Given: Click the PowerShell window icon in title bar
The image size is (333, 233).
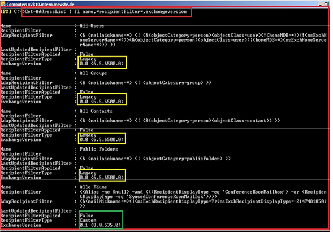Looking at the screenshot, I should pyautogui.click(x=3, y=3).
